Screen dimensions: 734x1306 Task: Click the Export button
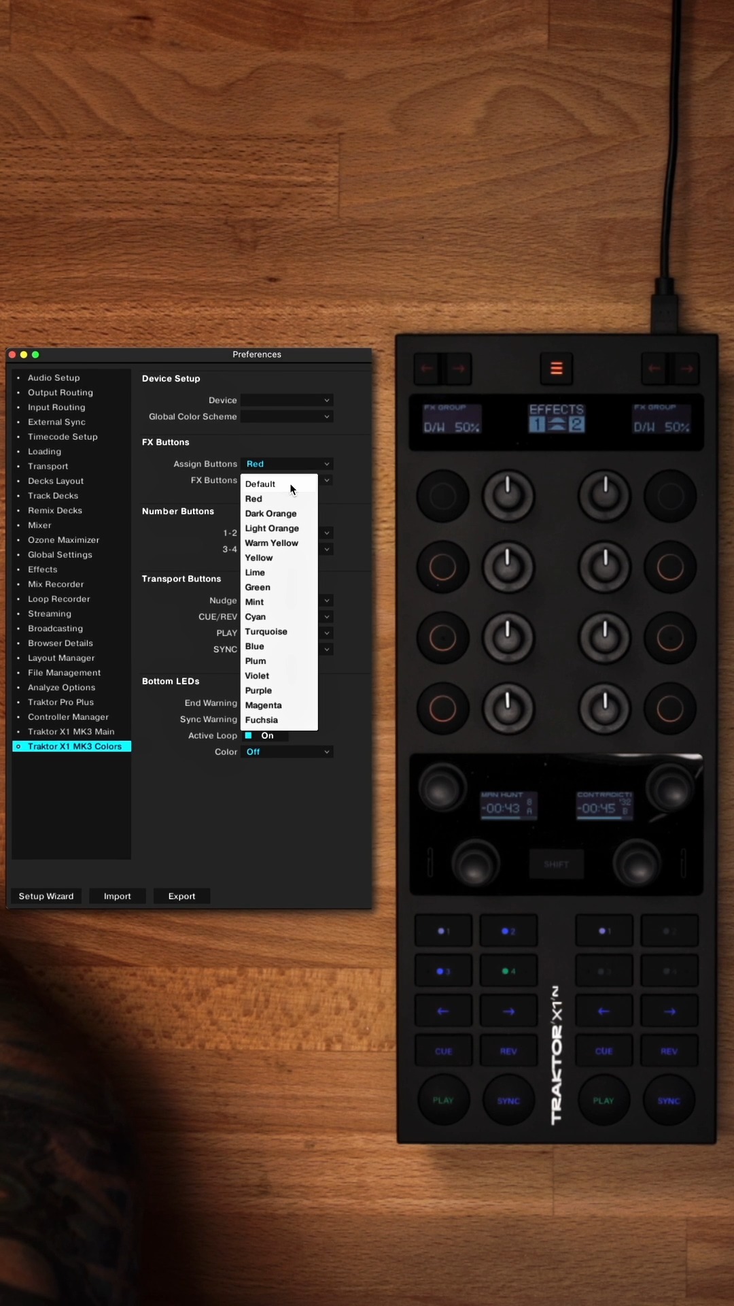point(181,896)
